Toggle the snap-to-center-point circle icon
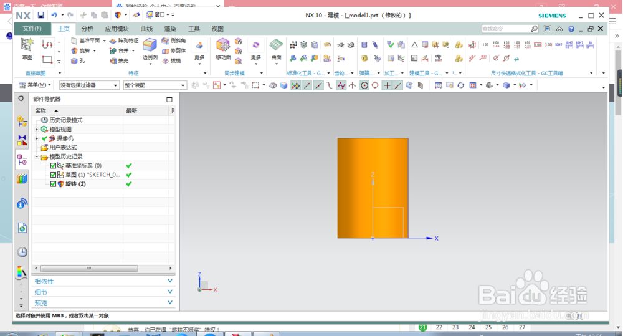The height and width of the screenshot is (336, 623). coord(364,85)
